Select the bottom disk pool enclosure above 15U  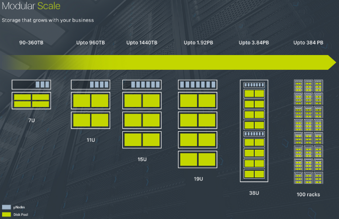pyautogui.click(x=142, y=140)
